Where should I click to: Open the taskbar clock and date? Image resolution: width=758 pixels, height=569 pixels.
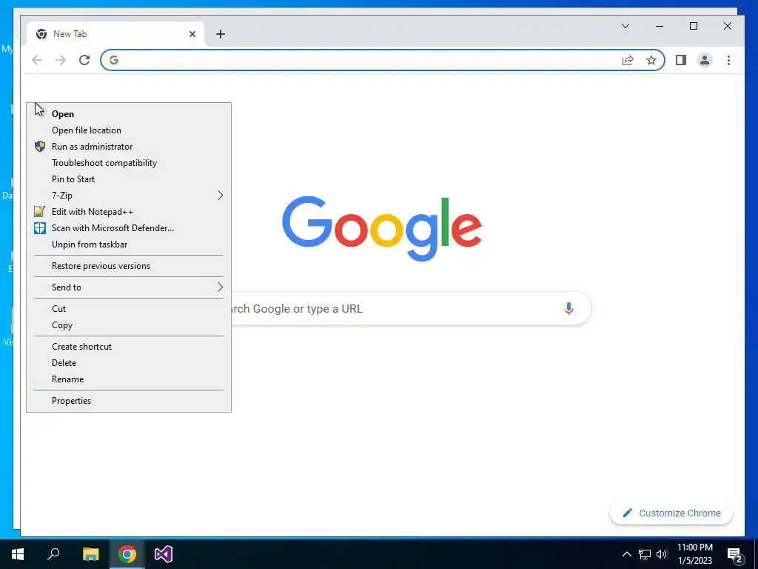(x=694, y=554)
